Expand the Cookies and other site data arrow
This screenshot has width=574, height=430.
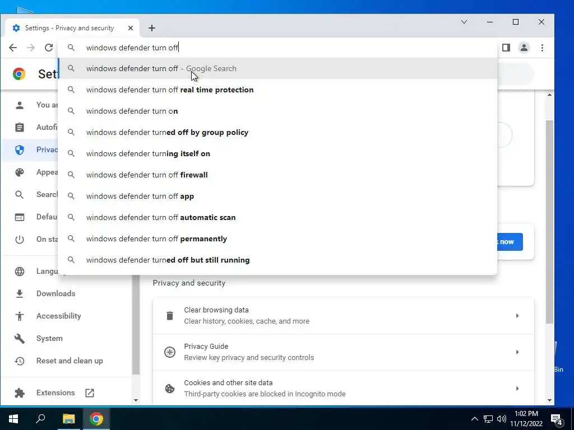(x=517, y=389)
